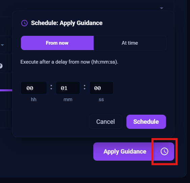Screen dimensions: 190x183
Task: Click the Apply Guidance button
Action: pos(124,152)
